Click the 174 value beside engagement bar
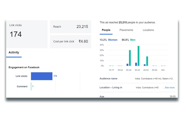 click(x=55, y=76)
